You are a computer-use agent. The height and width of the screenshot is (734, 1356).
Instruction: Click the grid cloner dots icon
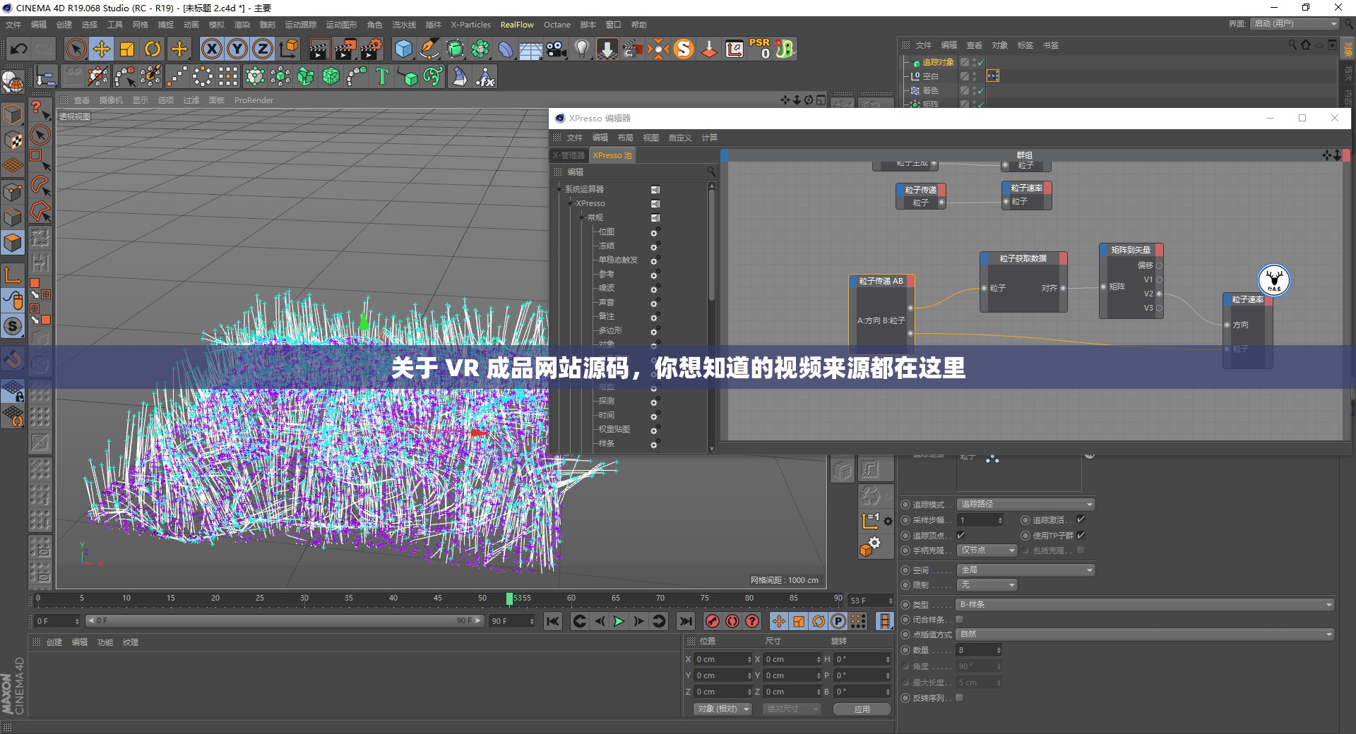(x=228, y=76)
